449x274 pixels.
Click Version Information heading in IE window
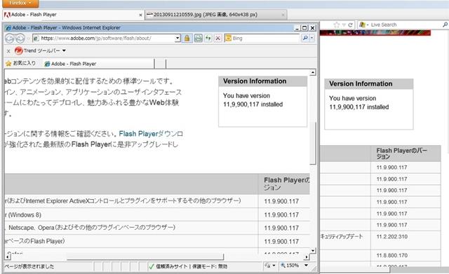pyautogui.click(x=255, y=81)
